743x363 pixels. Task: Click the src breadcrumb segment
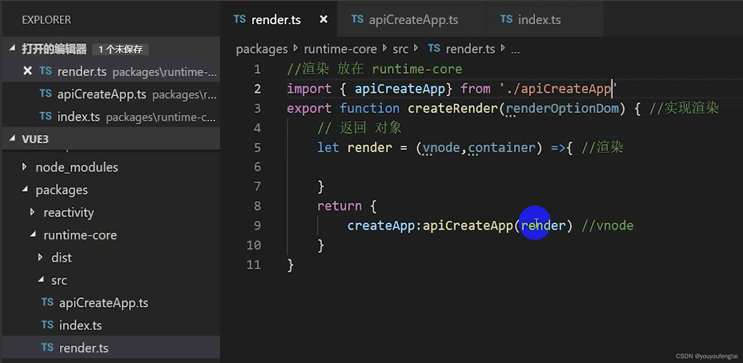(x=400, y=49)
